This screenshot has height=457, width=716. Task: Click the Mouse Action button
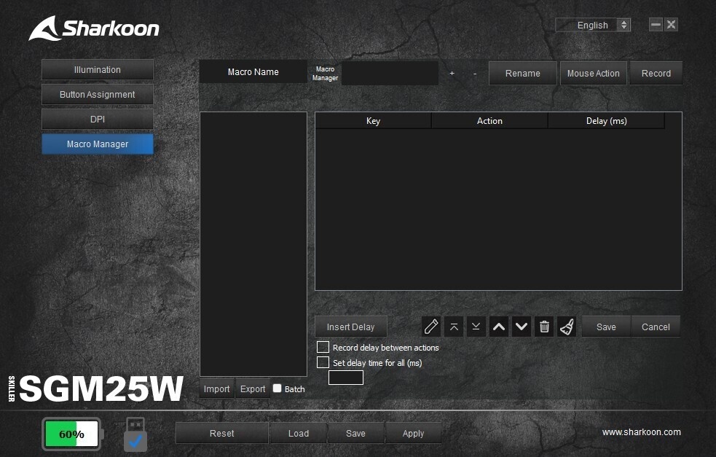click(593, 73)
